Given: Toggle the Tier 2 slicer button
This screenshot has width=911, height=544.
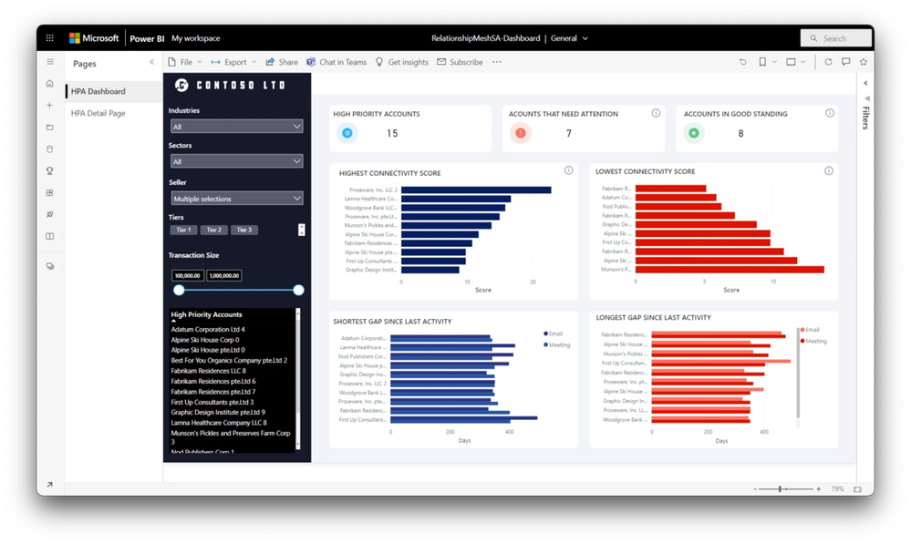Looking at the screenshot, I should point(213,230).
